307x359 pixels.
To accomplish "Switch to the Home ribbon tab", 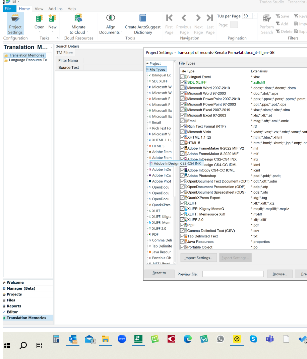I will 24,9.
